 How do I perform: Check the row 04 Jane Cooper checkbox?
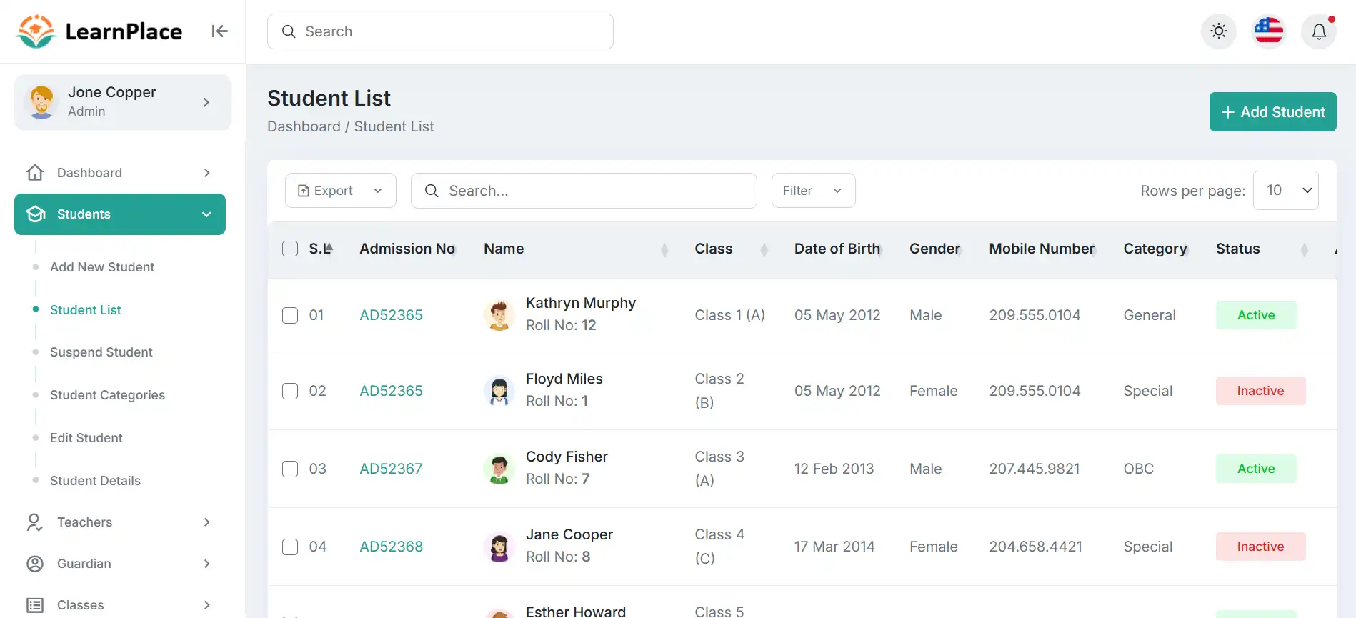(x=290, y=547)
